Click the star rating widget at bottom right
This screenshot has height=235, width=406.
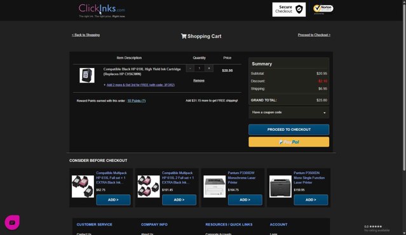click(x=377, y=228)
